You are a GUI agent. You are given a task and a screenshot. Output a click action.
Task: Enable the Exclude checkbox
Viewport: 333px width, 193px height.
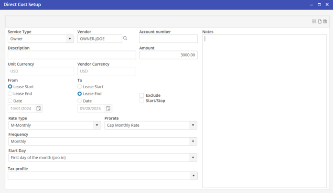tap(141, 95)
